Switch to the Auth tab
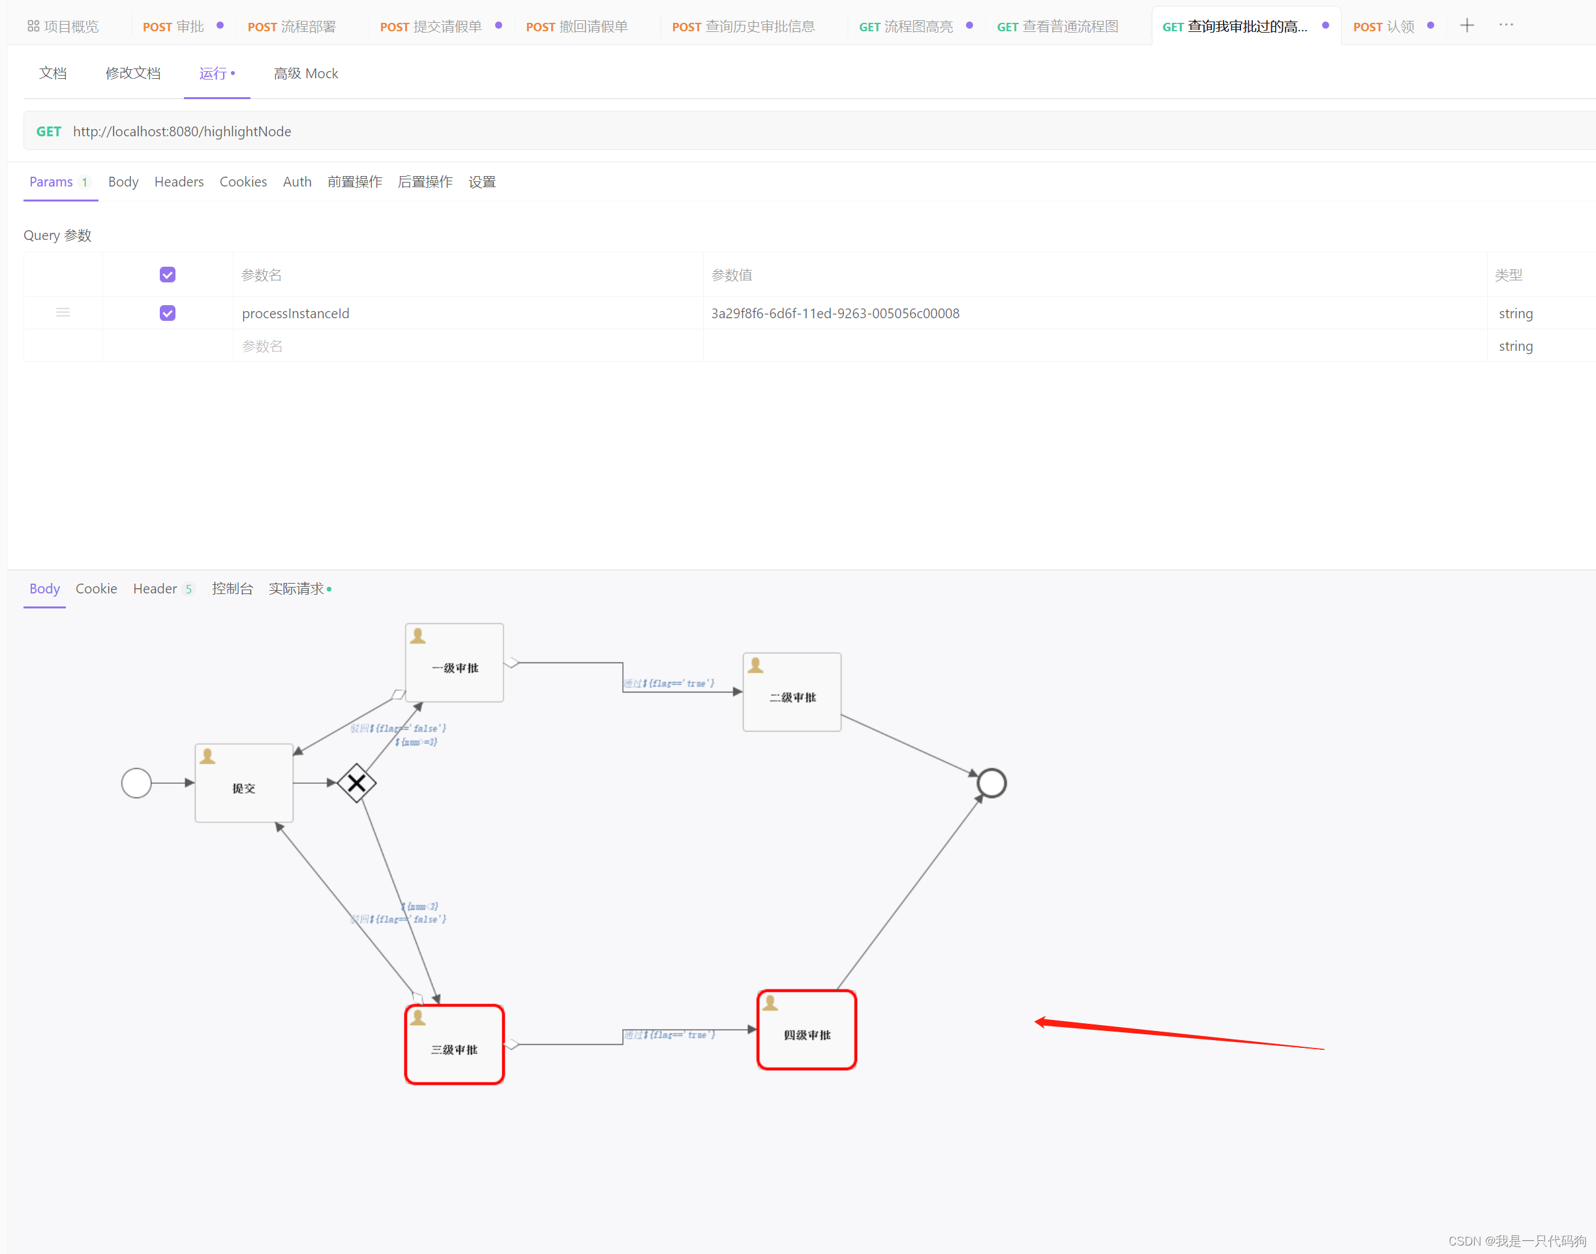Screen dimensions: 1596x1254 coord(297,181)
